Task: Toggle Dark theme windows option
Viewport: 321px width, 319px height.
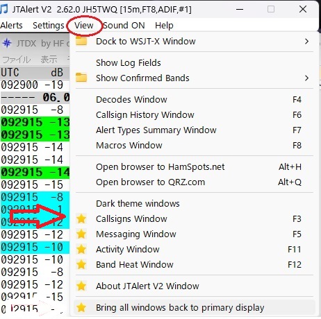Action: pos(194,203)
